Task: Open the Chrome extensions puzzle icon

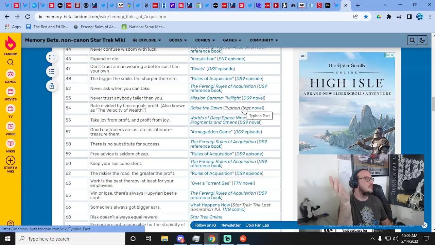Action: [389, 16]
